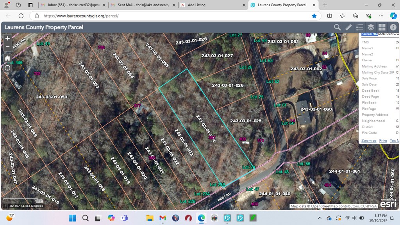Open Browser essentials heart icon
This screenshot has width=400, height=225.
368,16
